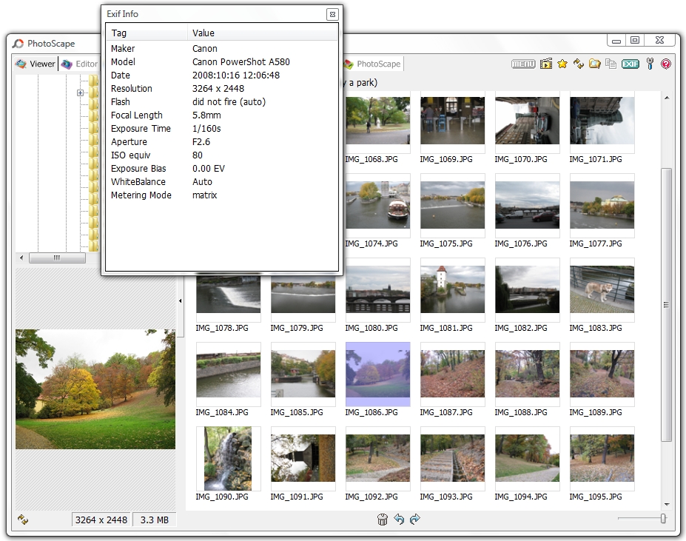The height and width of the screenshot is (541, 686).
Task: Click the Tag column header in Exif Info
Action: pyautogui.click(x=147, y=33)
